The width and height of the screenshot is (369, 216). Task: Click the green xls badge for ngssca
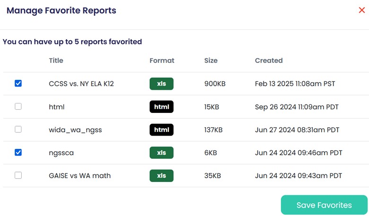161,153
